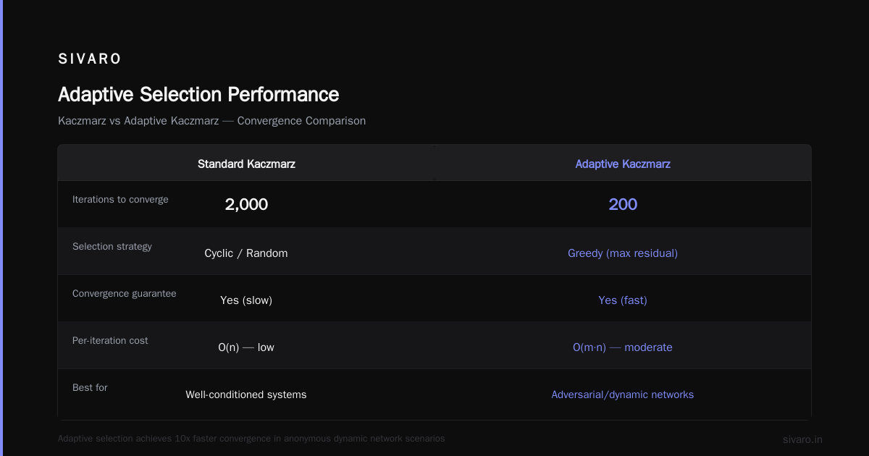Click the 'Well-conditioned systems' cell
869x456 pixels.
(246, 394)
